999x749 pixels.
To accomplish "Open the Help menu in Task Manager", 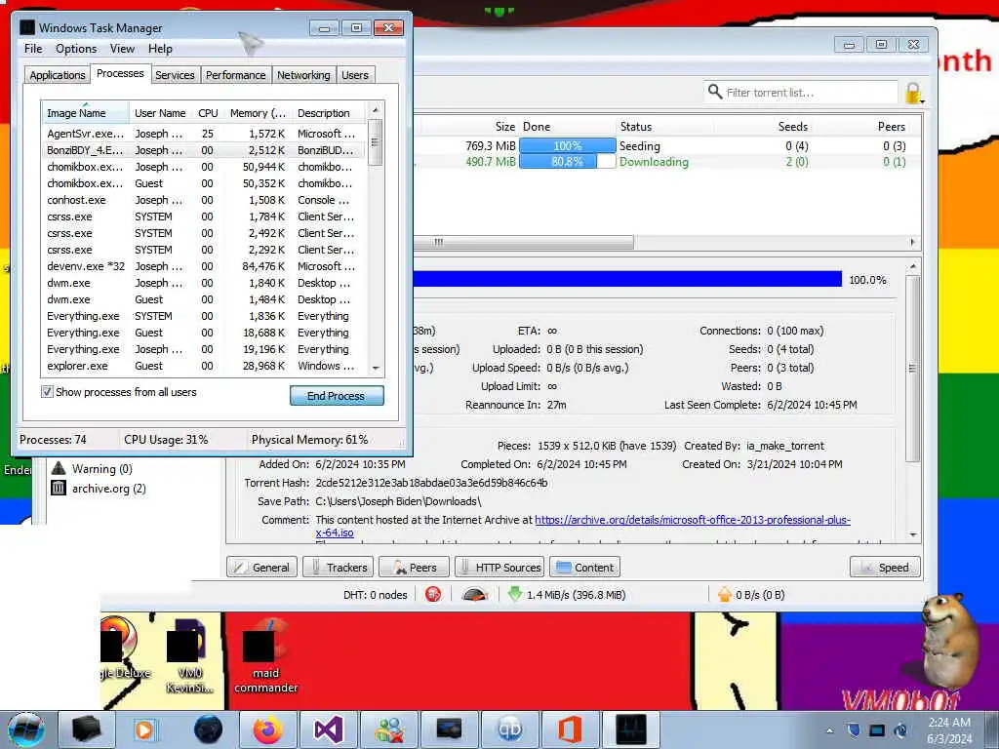I will point(160,49).
